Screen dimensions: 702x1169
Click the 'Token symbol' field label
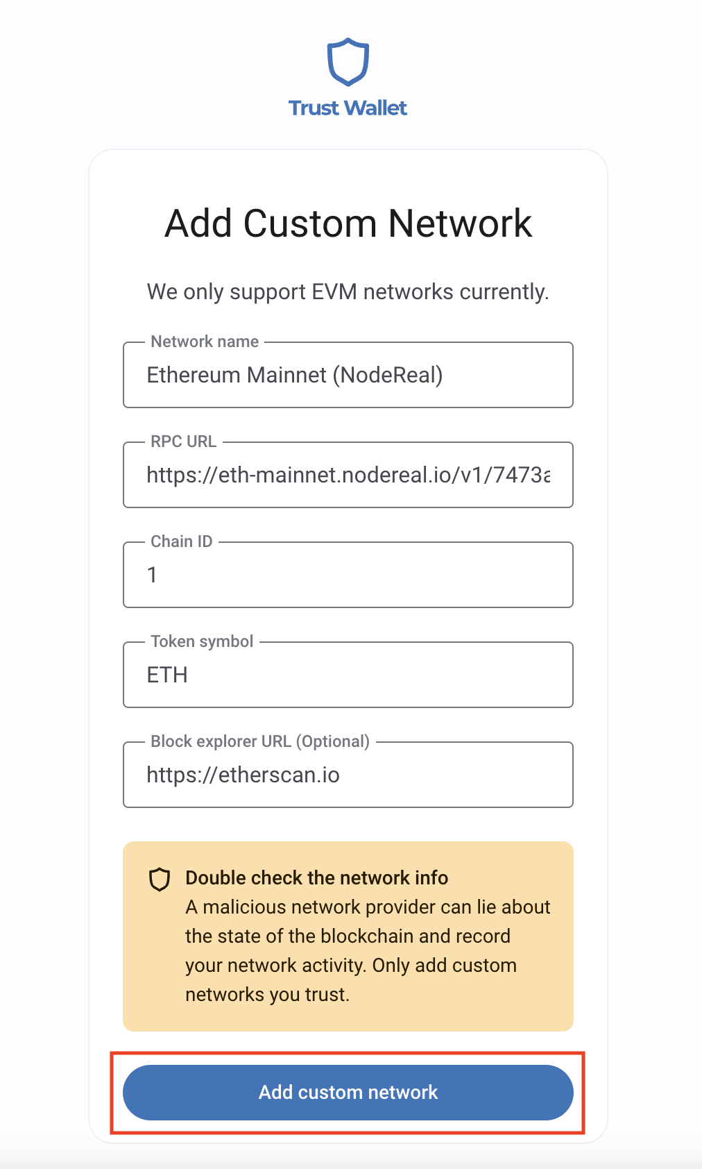(202, 641)
